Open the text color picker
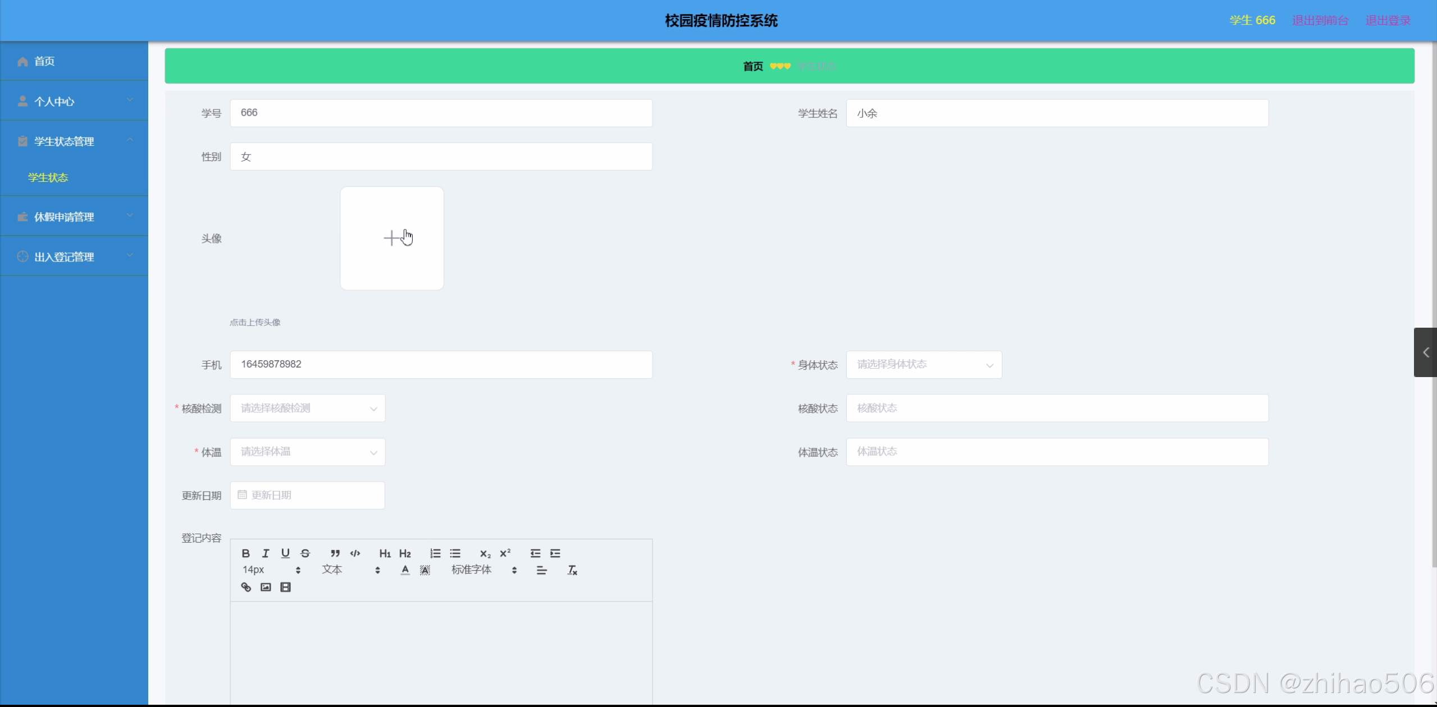This screenshot has width=1437, height=707. click(x=405, y=570)
